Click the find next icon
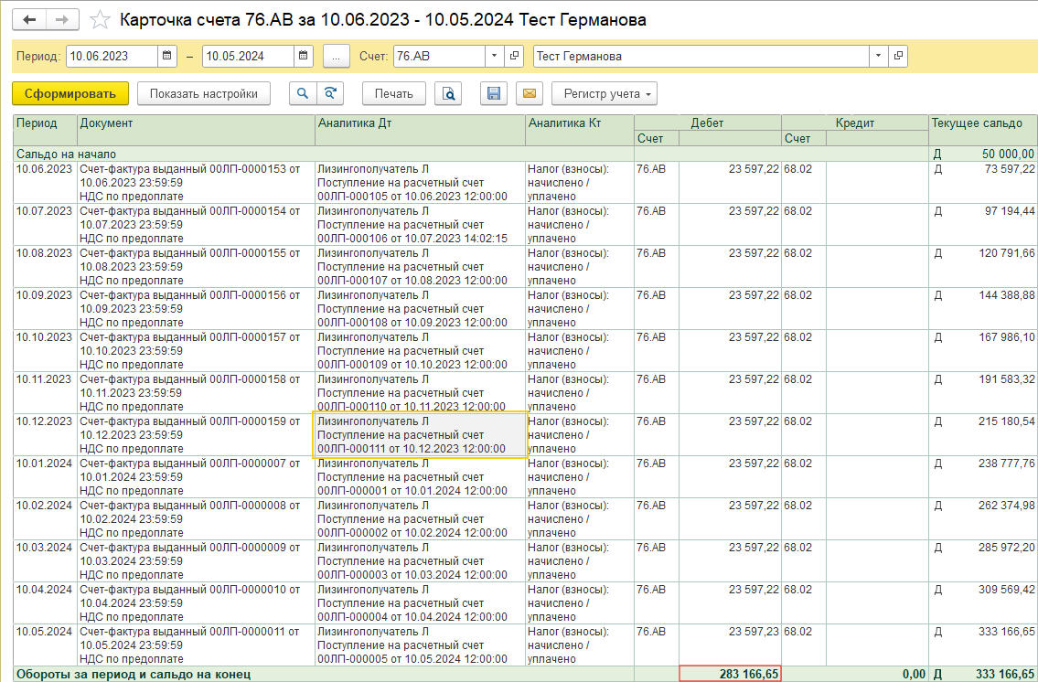The image size is (1038, 682). coord(330,93)
